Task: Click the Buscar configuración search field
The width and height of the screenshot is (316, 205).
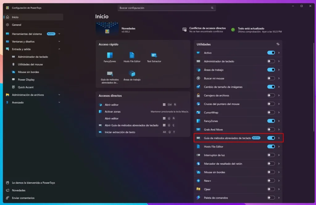Action: pyautogui.click(x=166, y=8)
